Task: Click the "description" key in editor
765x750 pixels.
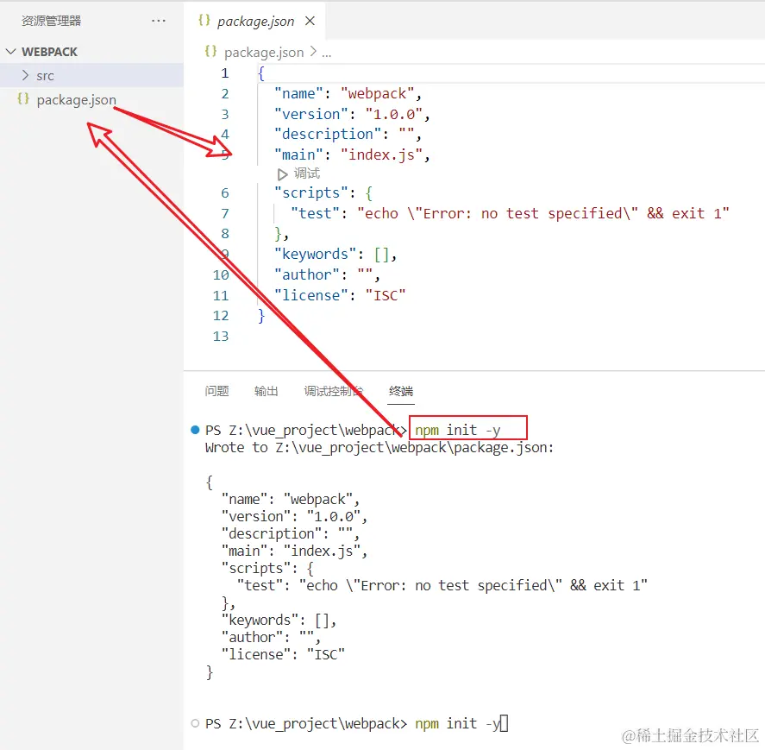Action: pos(327,135)
